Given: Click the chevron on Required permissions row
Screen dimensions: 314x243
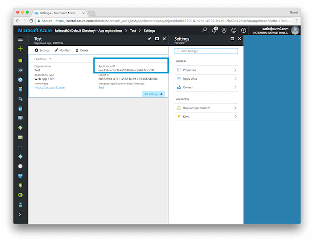Looking at the screenshot, I should click(x=235, y=108).
